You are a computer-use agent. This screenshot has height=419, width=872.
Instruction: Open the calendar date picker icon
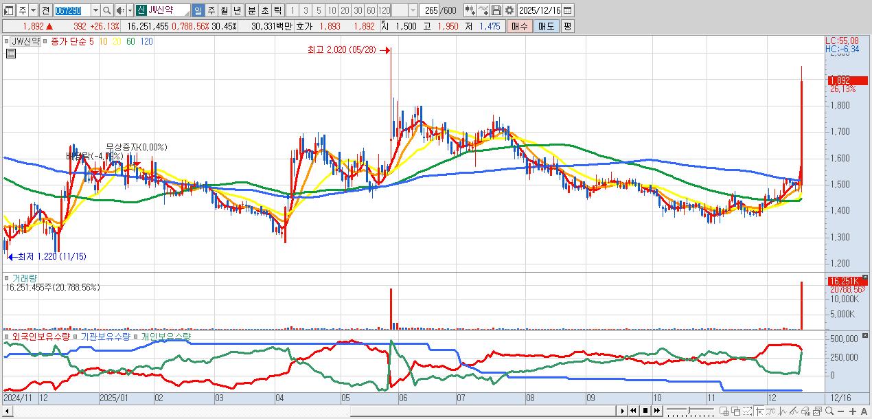[568, 10]
